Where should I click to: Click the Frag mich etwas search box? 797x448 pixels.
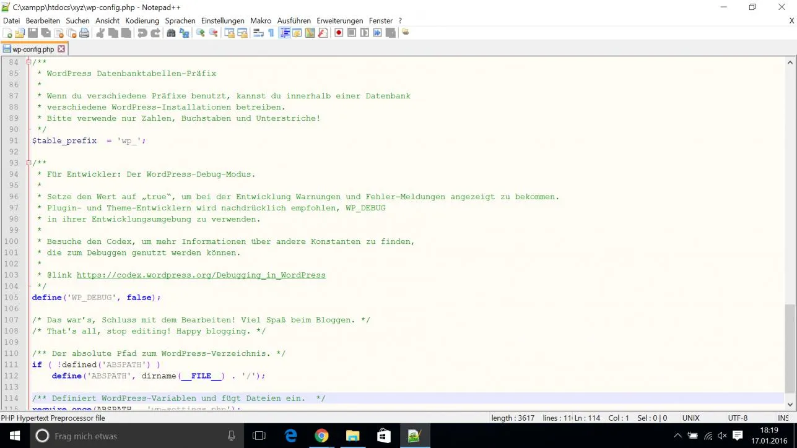(136, 436)
